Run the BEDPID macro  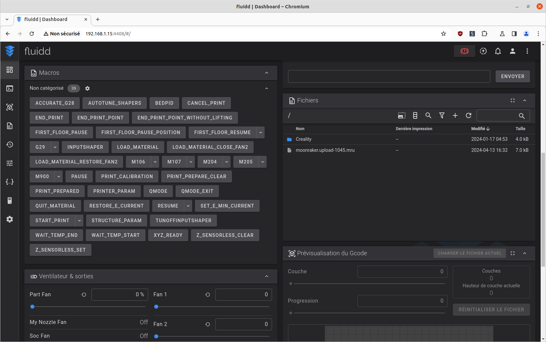[164, 103]
